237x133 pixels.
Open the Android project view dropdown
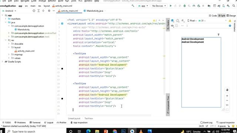pos(9,11)
